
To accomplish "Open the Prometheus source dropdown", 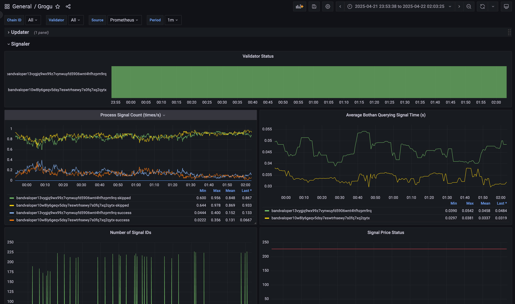I will click(124, 20).
